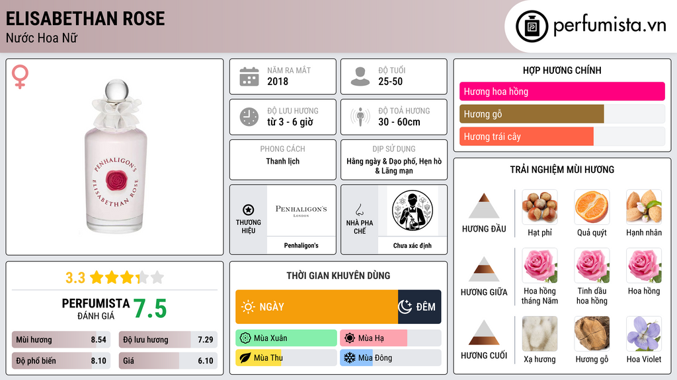Click the Penhaligon's London brand logo

(x=301, y=210)
